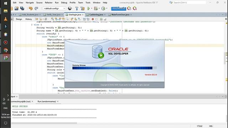The image size is (228, 128).
Task: Start macro recording with the red circle icon
Action: [93, 19]
